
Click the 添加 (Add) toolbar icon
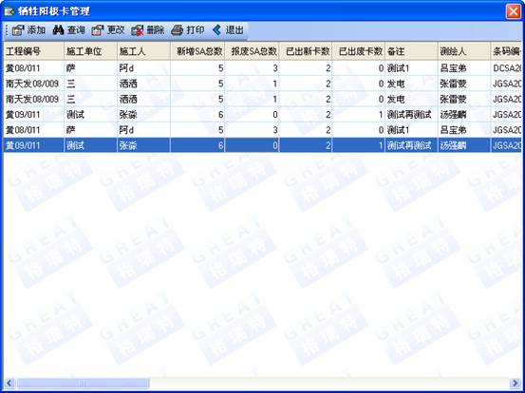pyautogui.click(x=18, y=30)
